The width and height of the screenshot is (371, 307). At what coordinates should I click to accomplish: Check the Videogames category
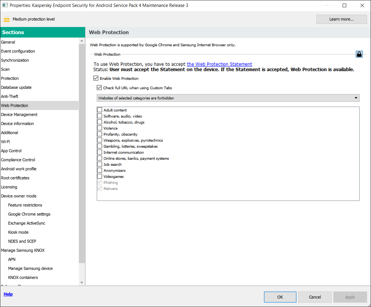(100, 176)
